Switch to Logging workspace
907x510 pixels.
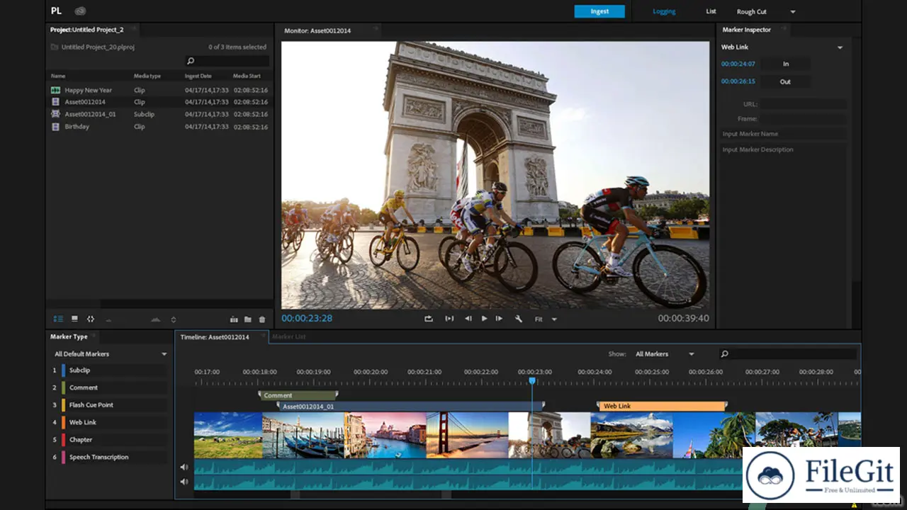click(664, 11)
